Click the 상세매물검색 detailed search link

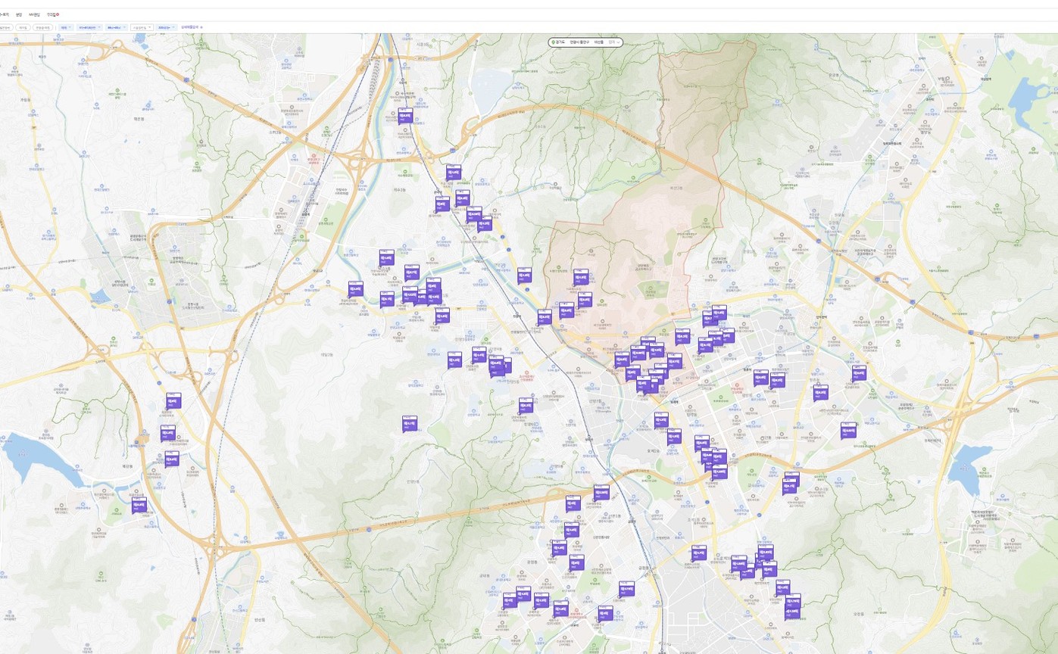click(x=190, y=27)
